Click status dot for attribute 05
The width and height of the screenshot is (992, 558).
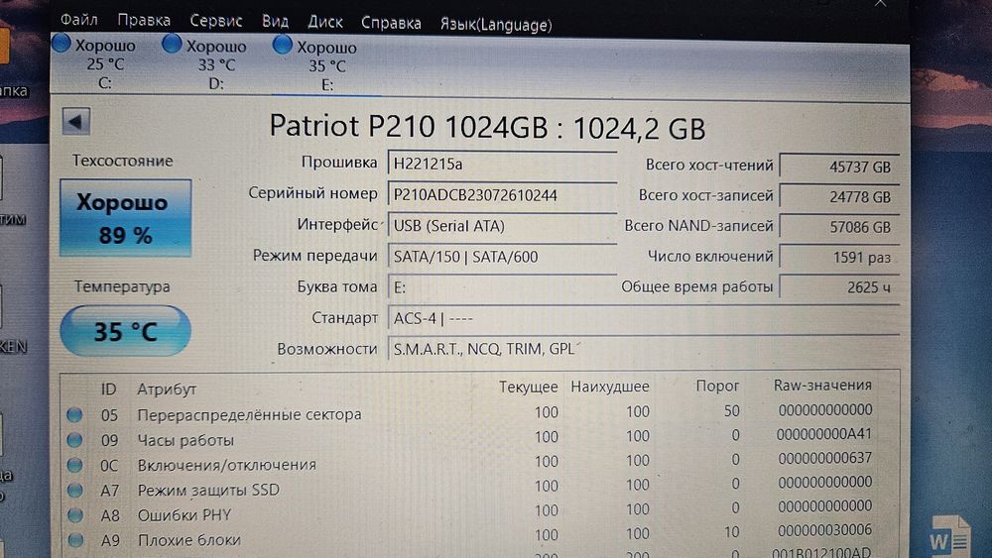point(74,414)
